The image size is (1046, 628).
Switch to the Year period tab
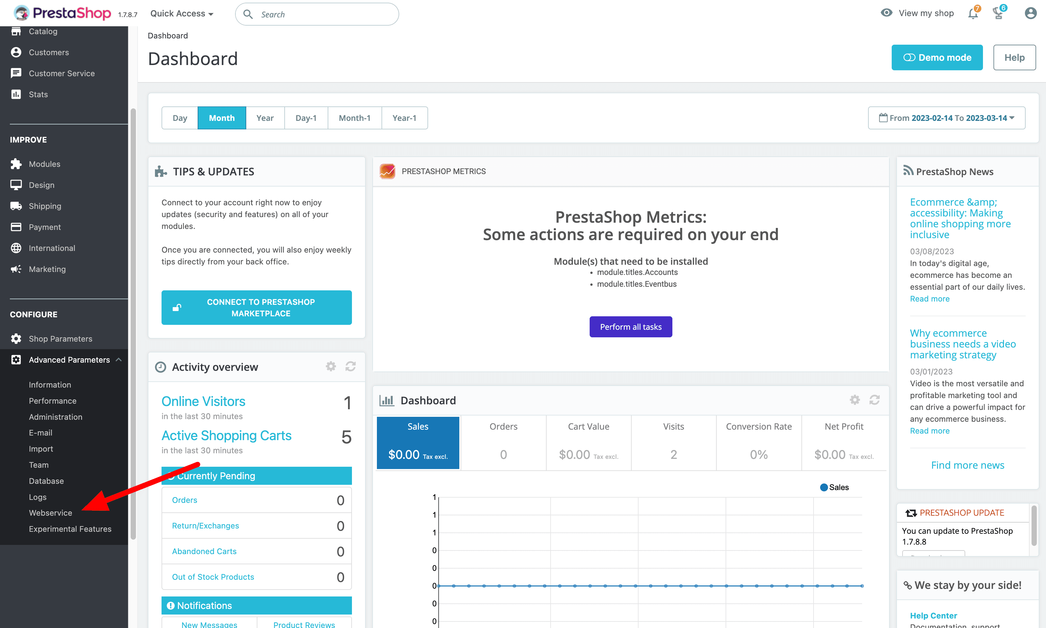(265, 118)
